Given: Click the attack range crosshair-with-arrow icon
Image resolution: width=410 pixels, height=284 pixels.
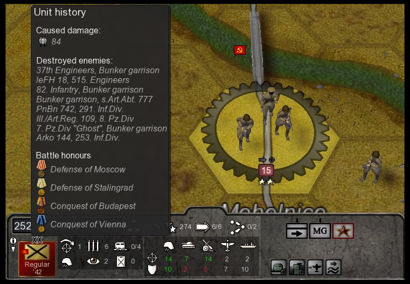Looking at the screenshot, I should (x=67, y=246).
